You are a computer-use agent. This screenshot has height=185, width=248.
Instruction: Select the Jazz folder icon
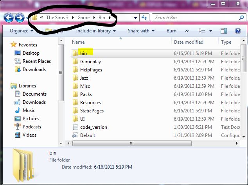click(75, 78)
